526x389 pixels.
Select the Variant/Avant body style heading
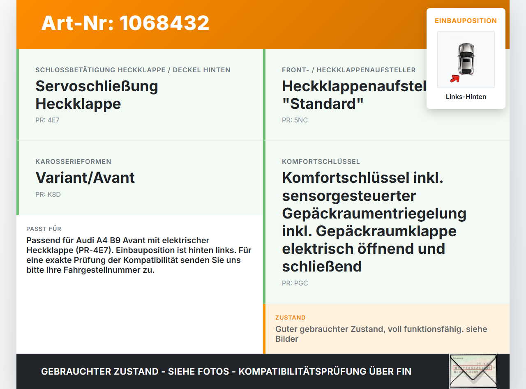tap(85, 177)
